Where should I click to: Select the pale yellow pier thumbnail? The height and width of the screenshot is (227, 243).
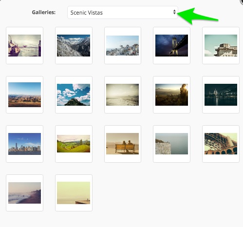[x=74, y=193]
